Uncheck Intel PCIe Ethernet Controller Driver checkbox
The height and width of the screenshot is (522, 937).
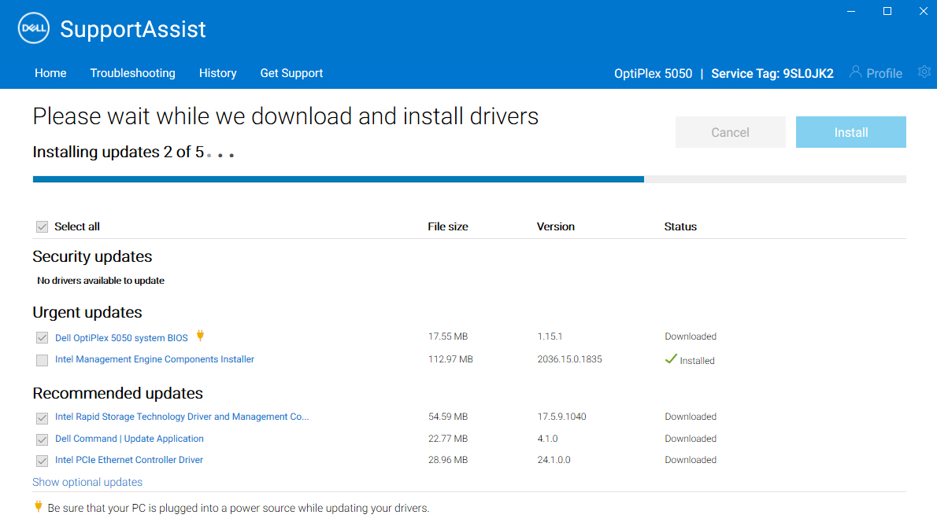[x=42, y=461]
